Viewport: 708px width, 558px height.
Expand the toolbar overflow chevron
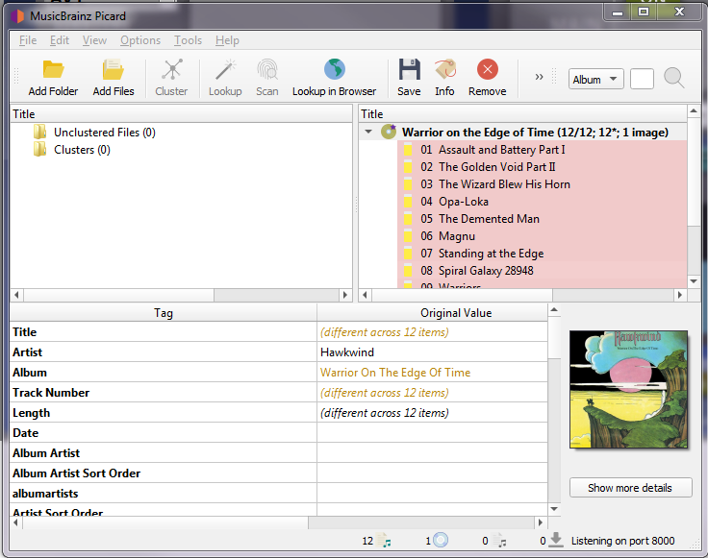click(x=539, y=77)
